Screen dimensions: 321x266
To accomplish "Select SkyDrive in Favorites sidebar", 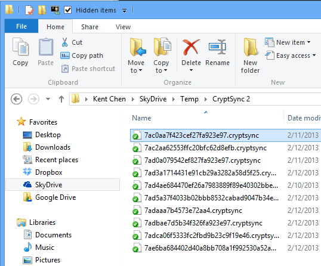I will coord(63,185).
